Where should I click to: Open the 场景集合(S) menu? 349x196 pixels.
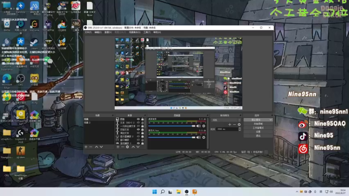[x=135, y=32]
